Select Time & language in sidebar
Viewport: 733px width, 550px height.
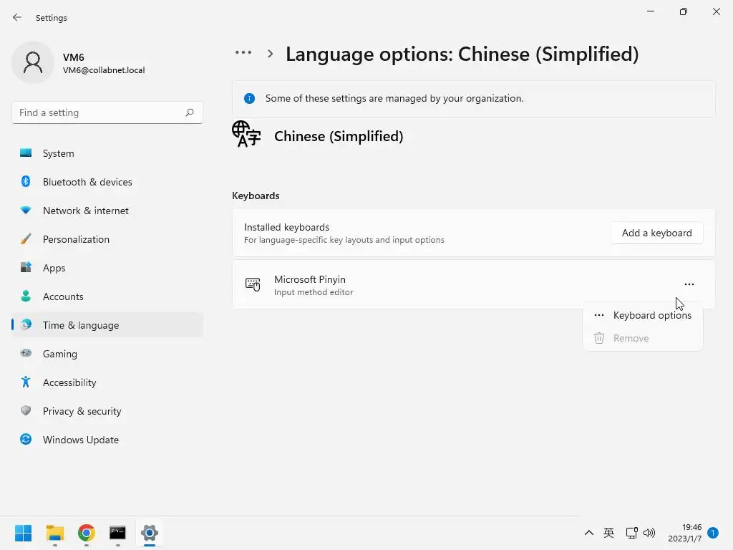pos(107,325)
